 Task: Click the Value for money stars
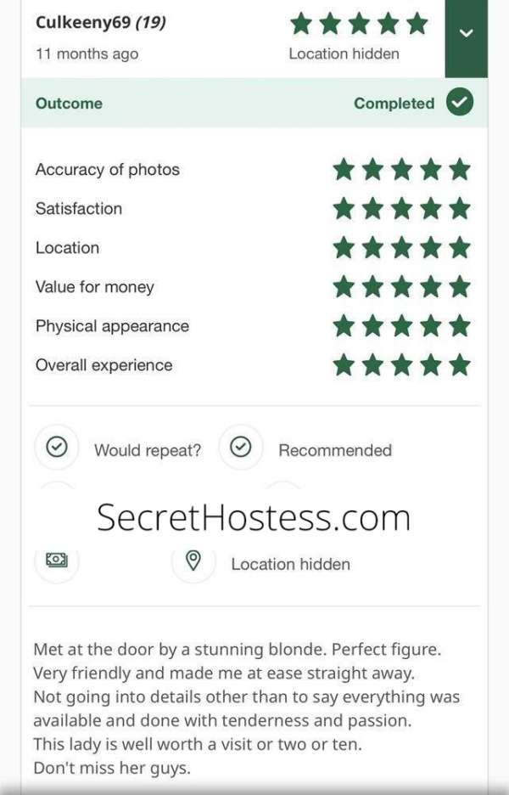(x=401, y=286)
